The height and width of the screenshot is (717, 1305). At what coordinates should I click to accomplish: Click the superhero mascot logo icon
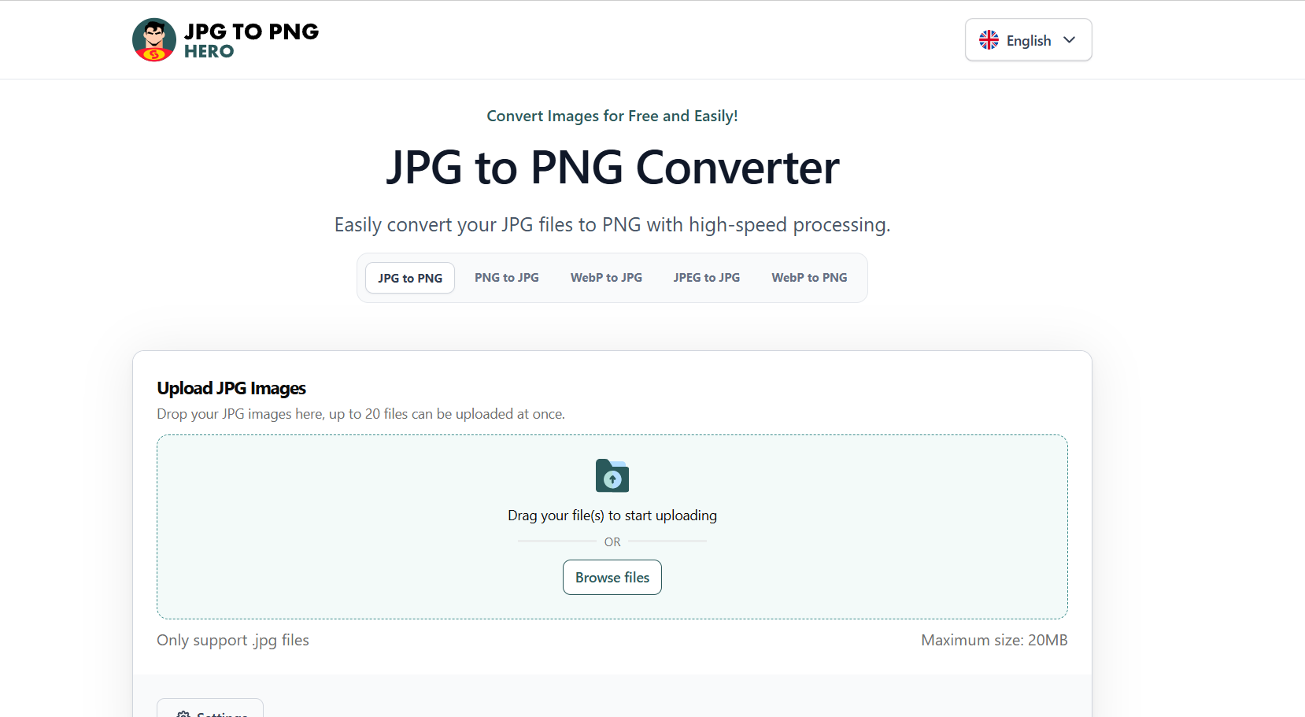point(154,40)
